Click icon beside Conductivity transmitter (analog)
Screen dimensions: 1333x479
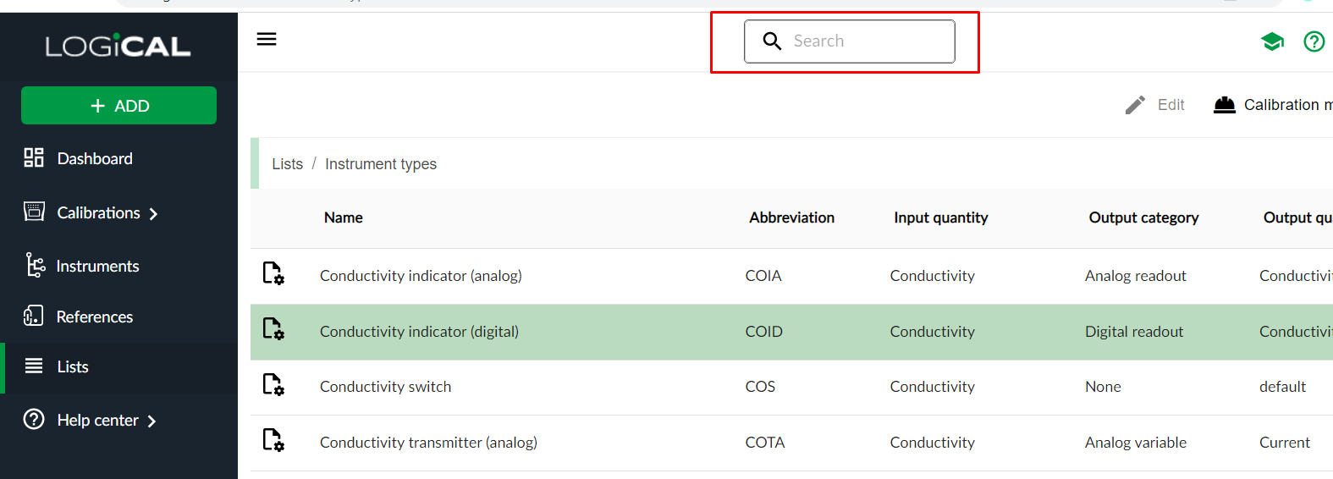tap(273, 441)
